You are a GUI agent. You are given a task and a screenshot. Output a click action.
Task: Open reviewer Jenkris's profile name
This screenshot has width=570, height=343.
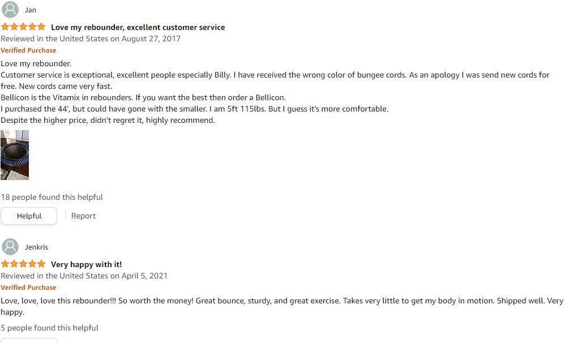36,247
